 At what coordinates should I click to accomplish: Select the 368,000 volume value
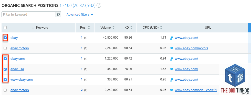click(x=113, y=79)
